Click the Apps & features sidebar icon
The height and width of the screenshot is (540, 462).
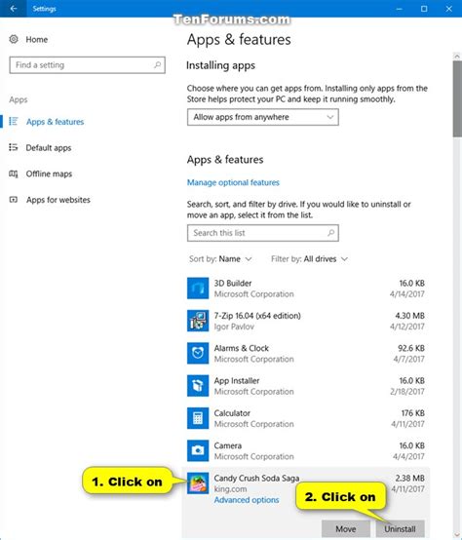click(14, 121)
